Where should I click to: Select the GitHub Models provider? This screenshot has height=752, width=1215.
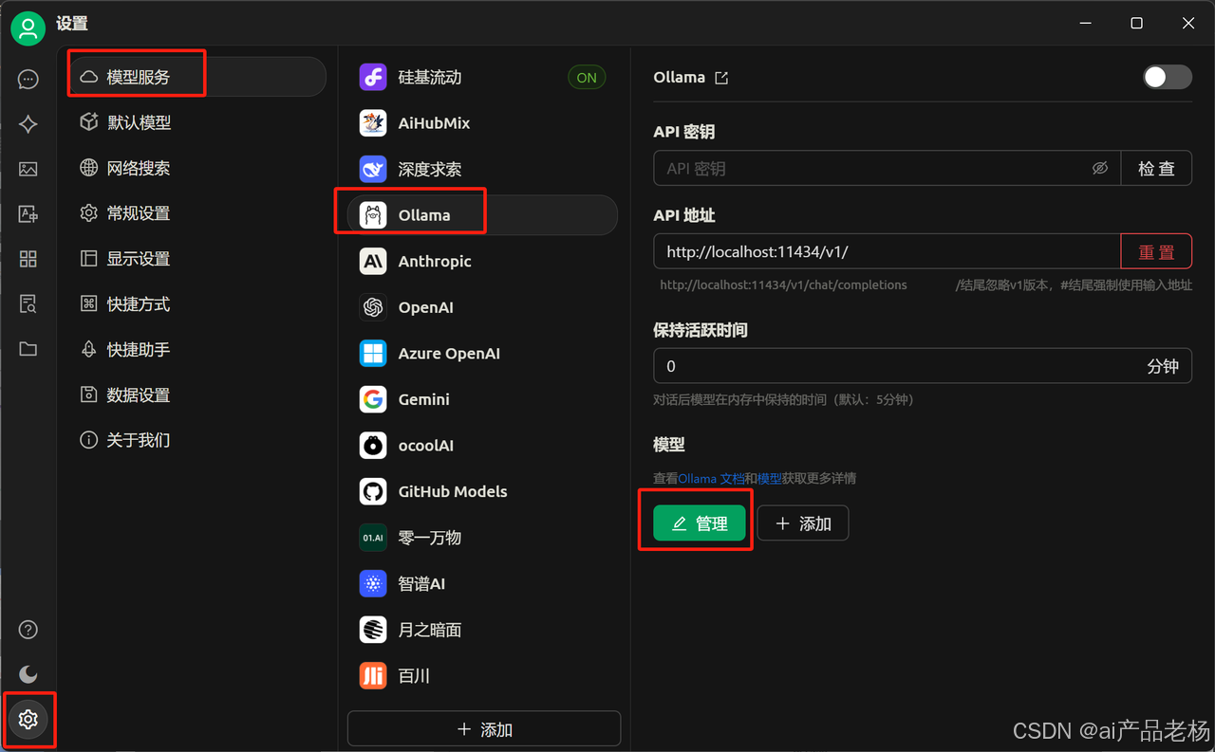[482, 491]
